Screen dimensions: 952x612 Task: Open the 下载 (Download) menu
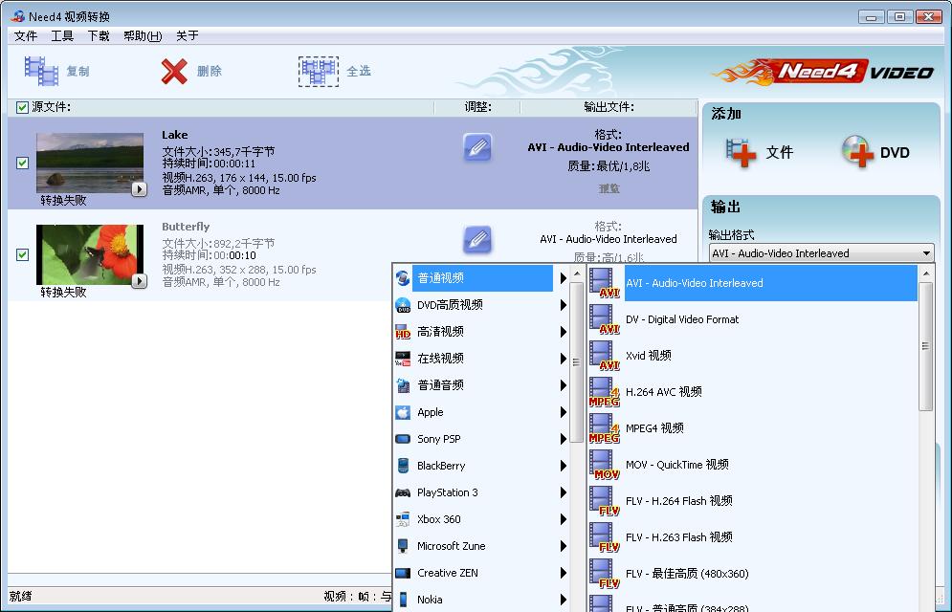tap(99, 35)
